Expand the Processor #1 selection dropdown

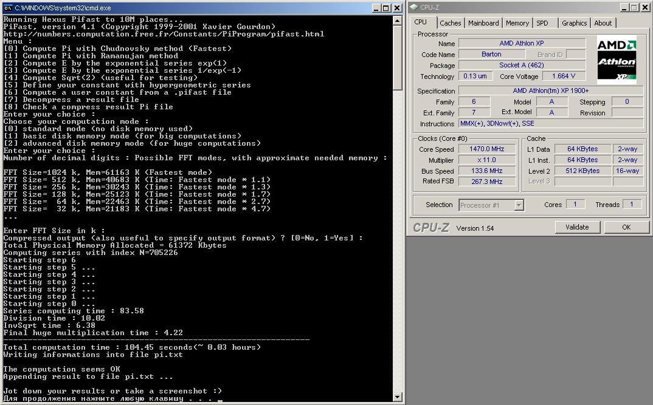[519, 205]
